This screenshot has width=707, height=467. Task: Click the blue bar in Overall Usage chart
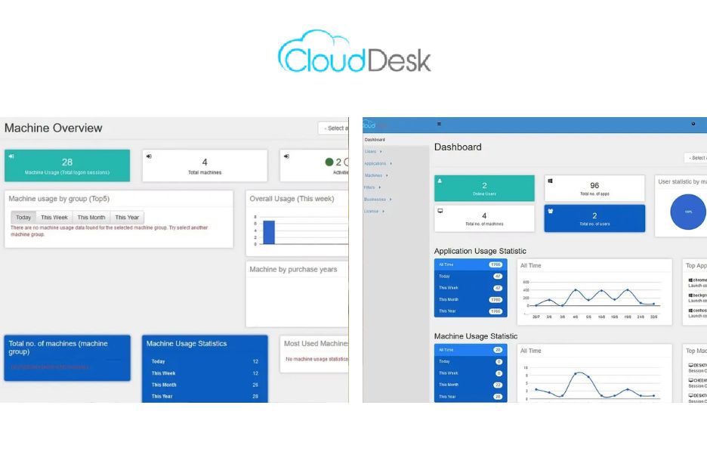point(268,232)
